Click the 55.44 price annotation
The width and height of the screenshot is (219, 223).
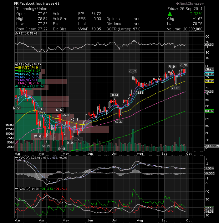click(46, 146)
